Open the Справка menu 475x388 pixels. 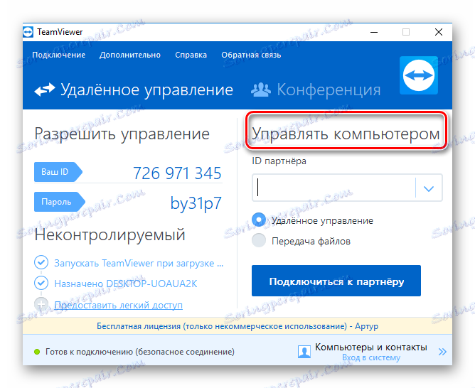pos(191,55)
